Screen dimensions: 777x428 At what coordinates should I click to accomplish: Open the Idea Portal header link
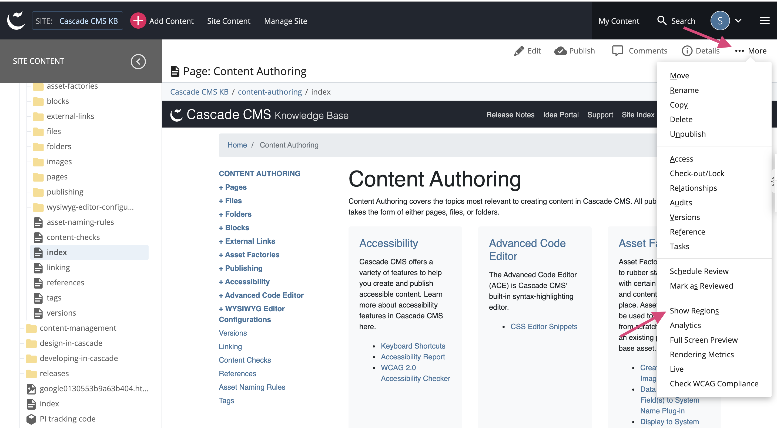(561, 115)
